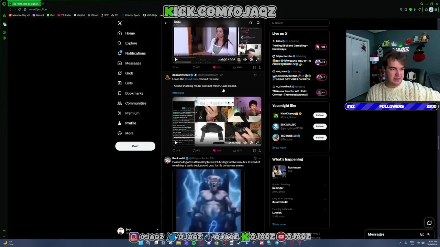Viewport: 440px width, 247px height.
Task: Share the first post with 376K views
Action: (x=260, y=67)
